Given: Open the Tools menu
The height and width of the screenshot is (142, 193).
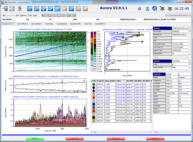Looking at the screenshot, I should (x=30, y=15).
